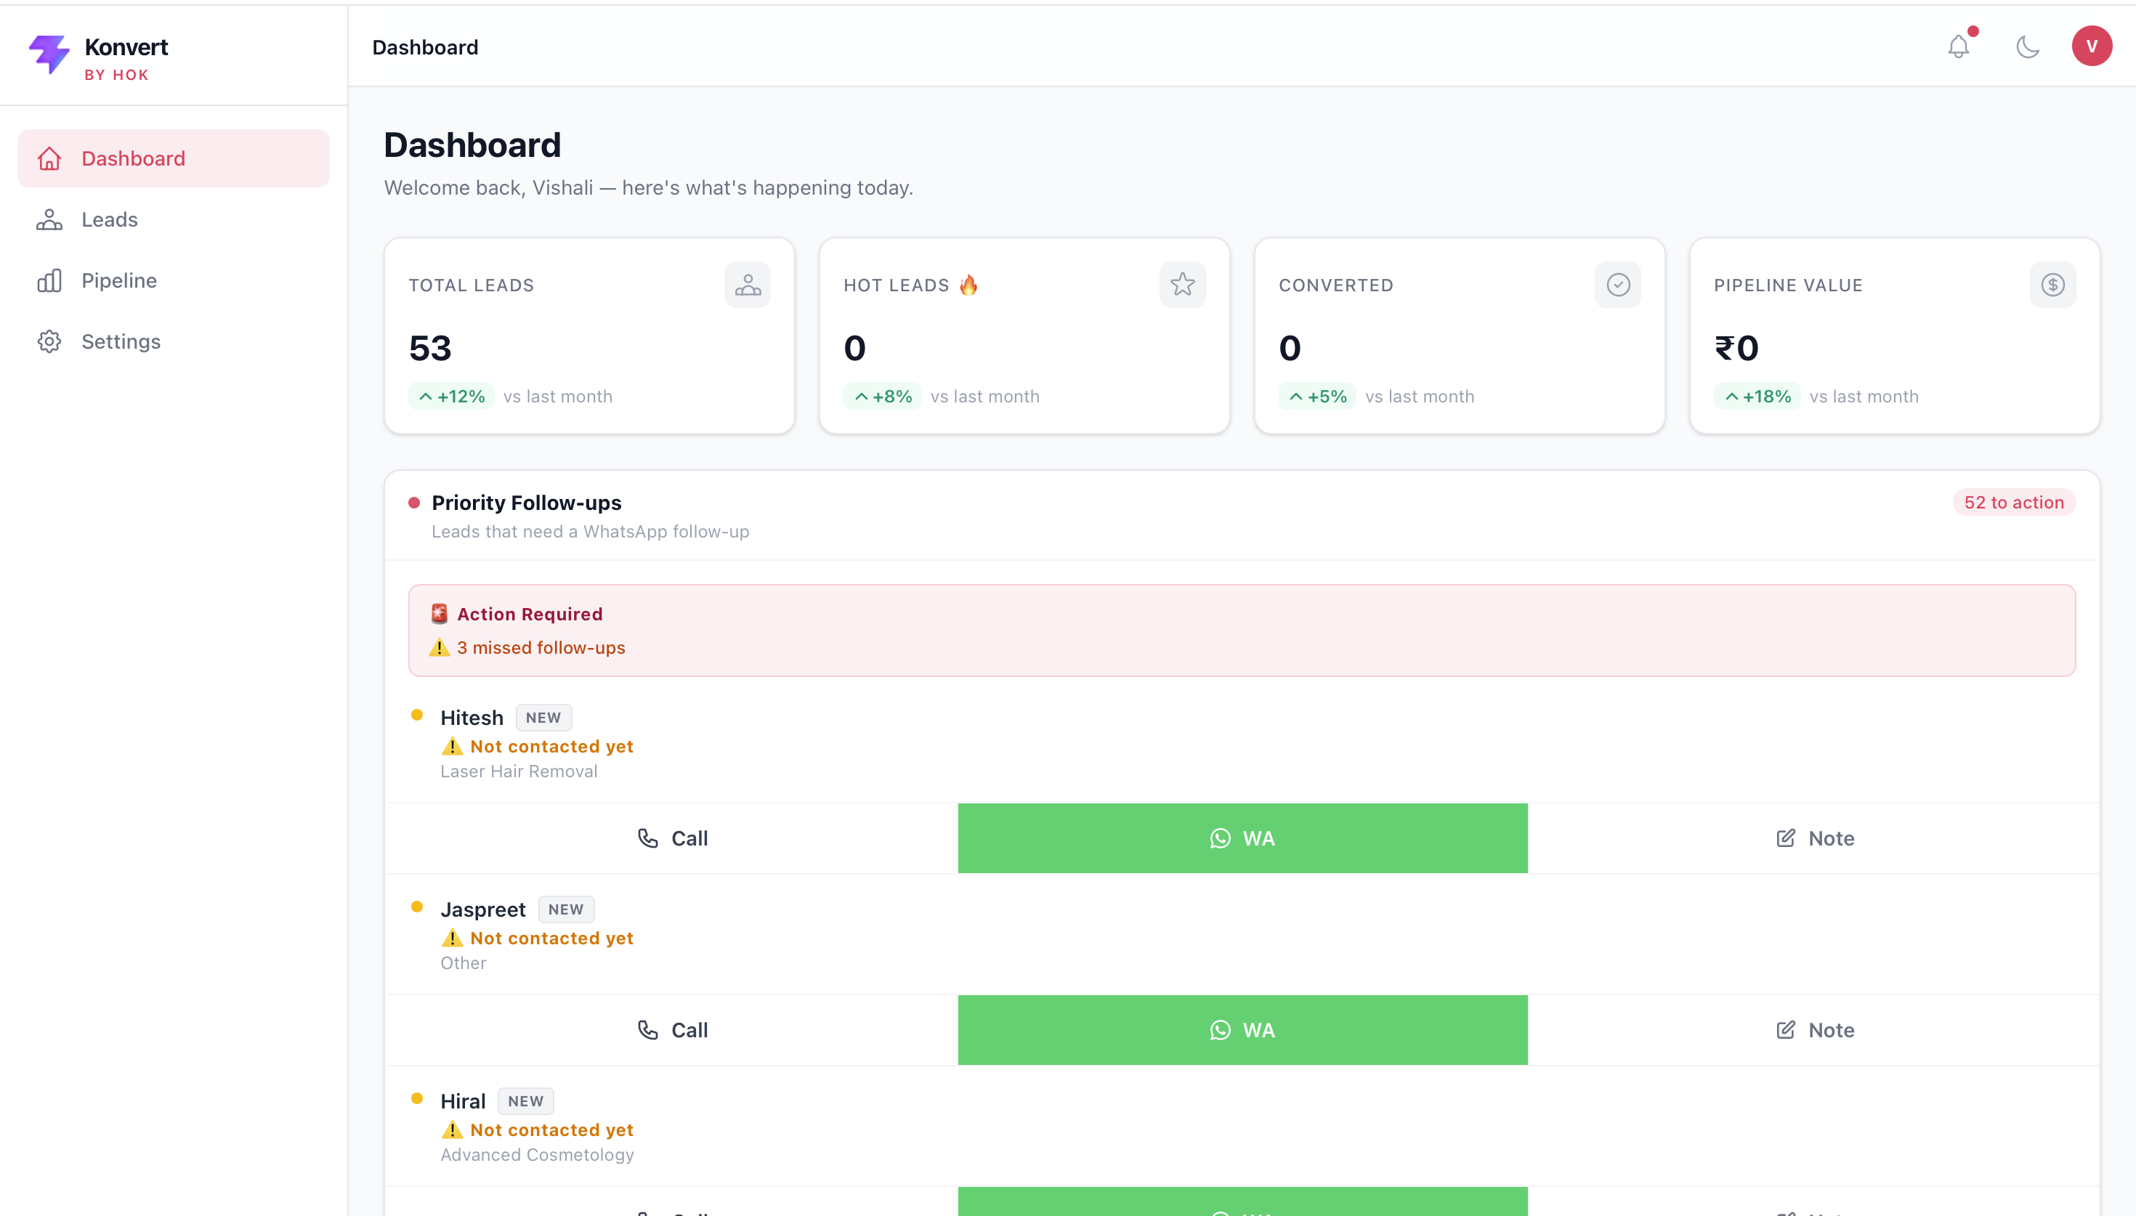Open the notifications bell
This screenshot has height=1216, width=2136.
tap(1958, 46)
